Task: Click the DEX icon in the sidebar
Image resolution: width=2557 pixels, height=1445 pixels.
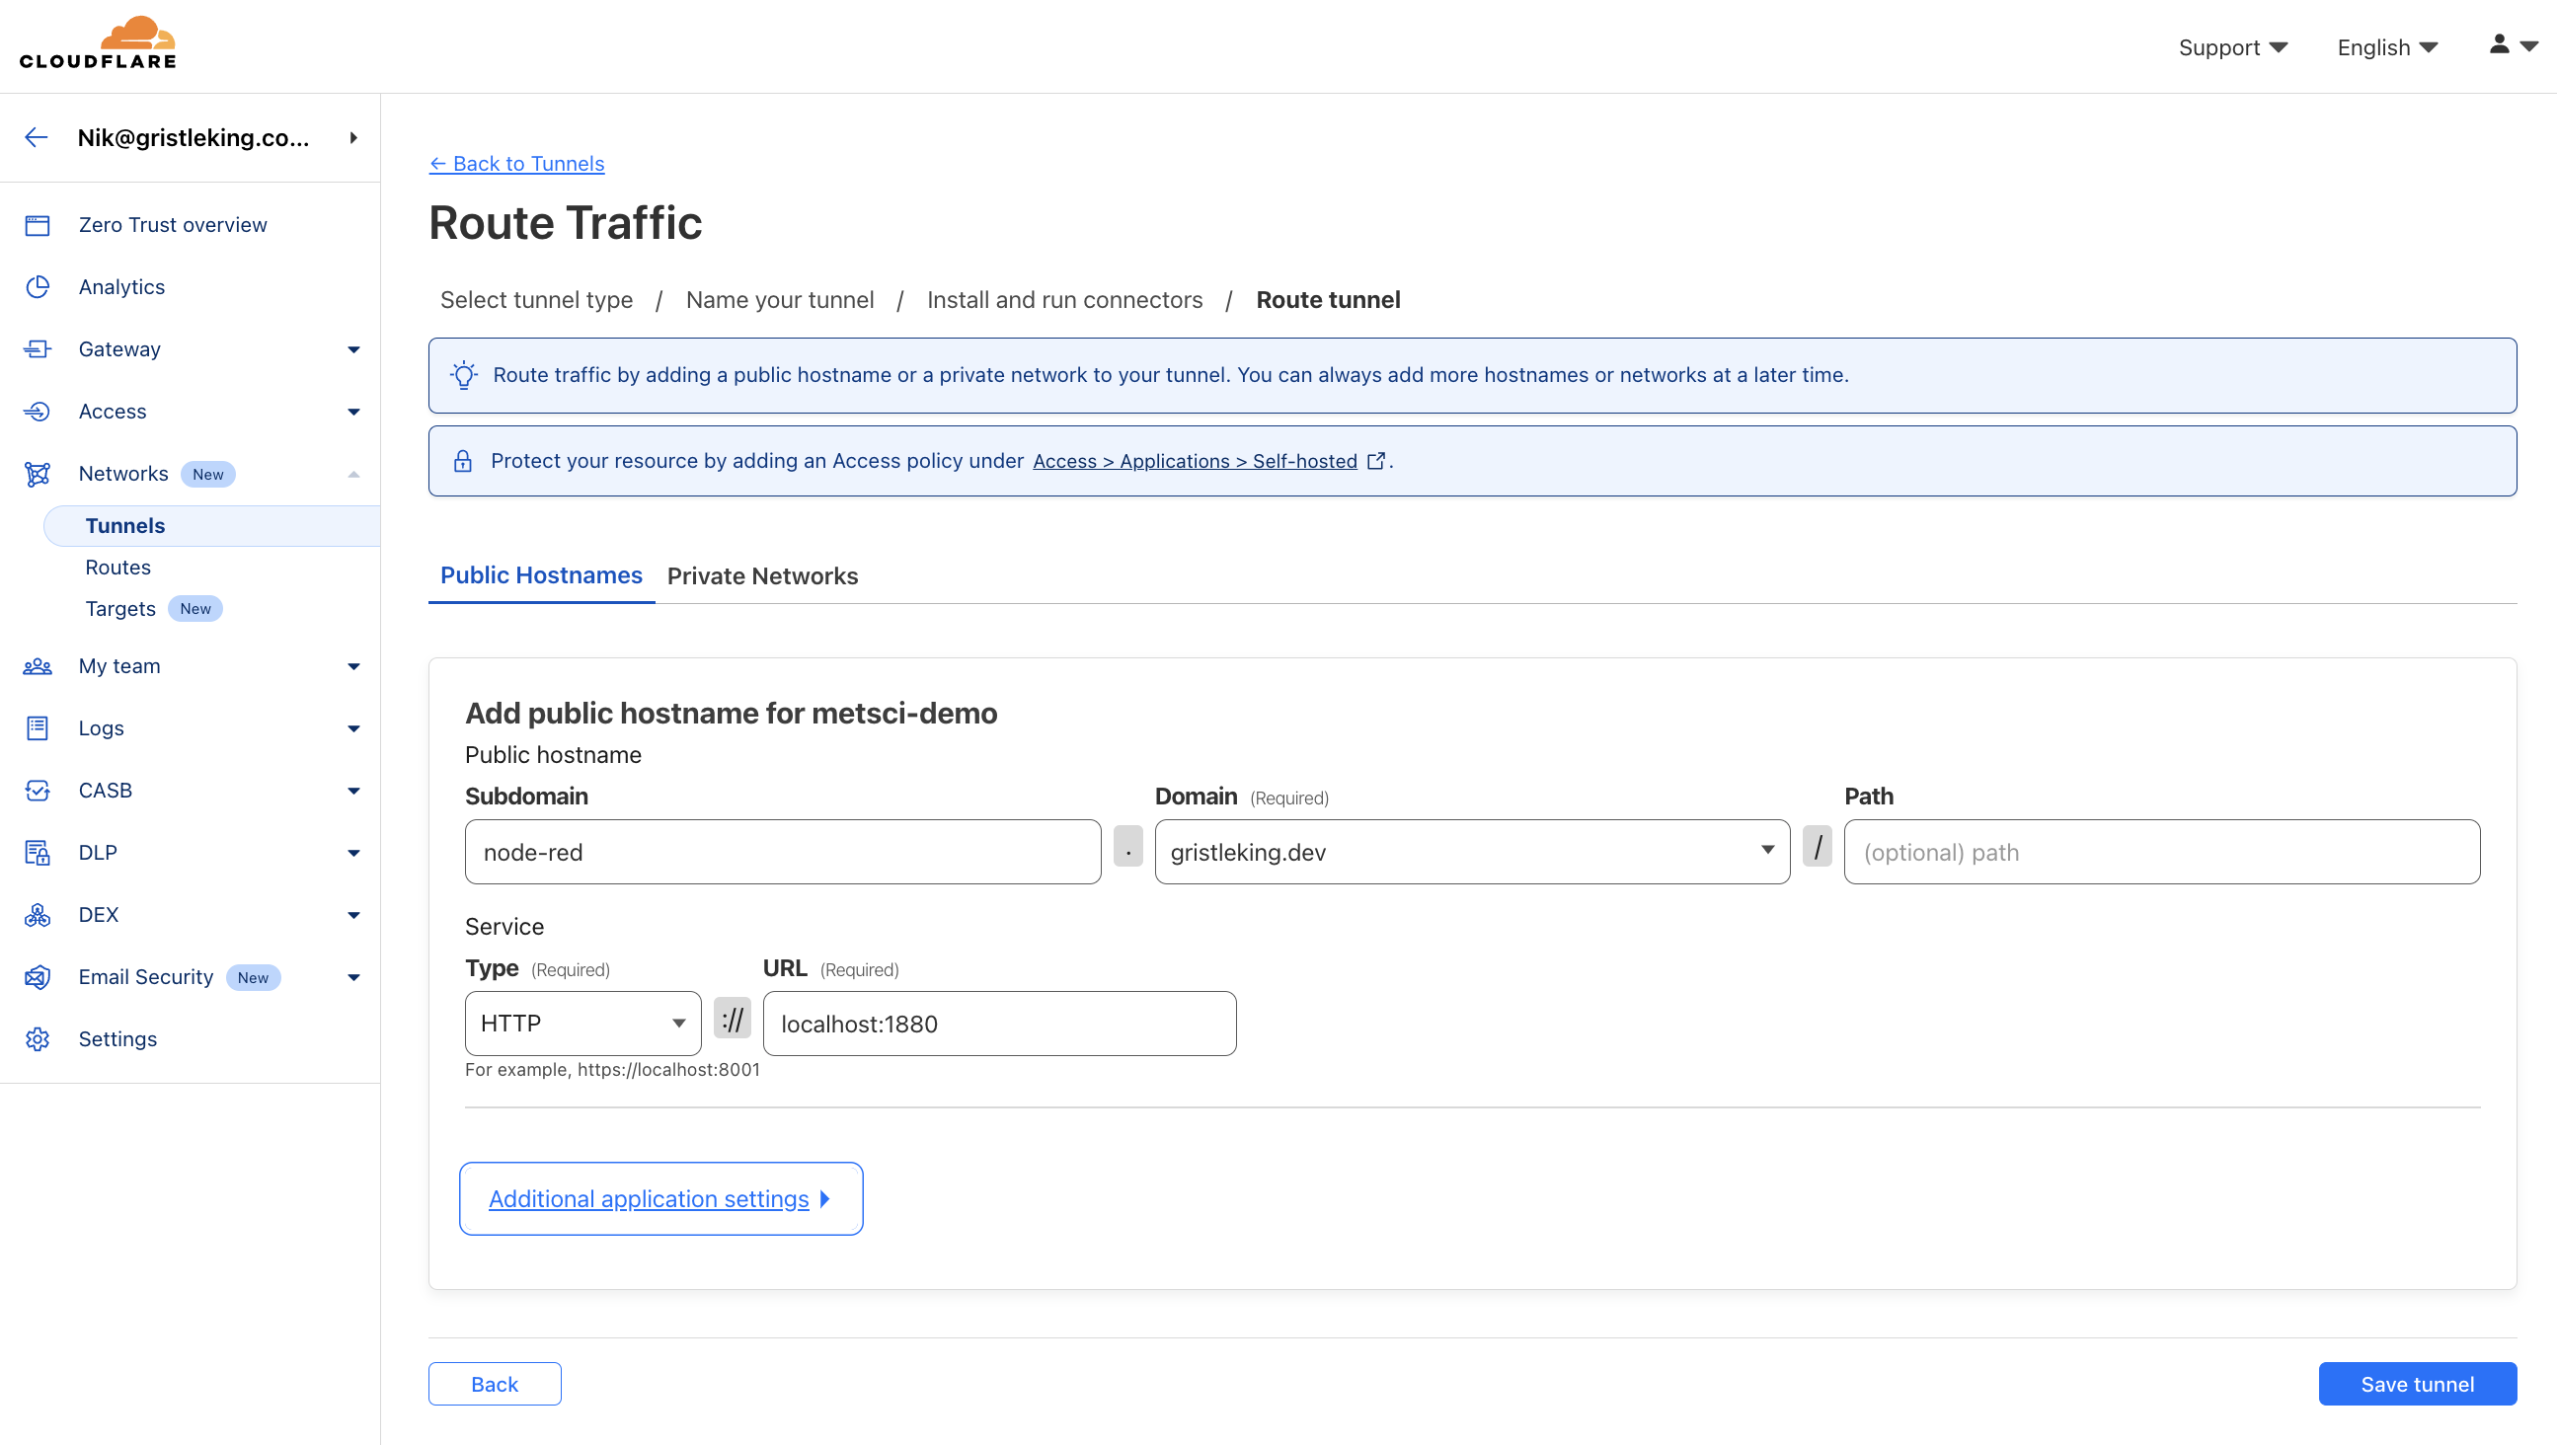Action: coord(38,914)
